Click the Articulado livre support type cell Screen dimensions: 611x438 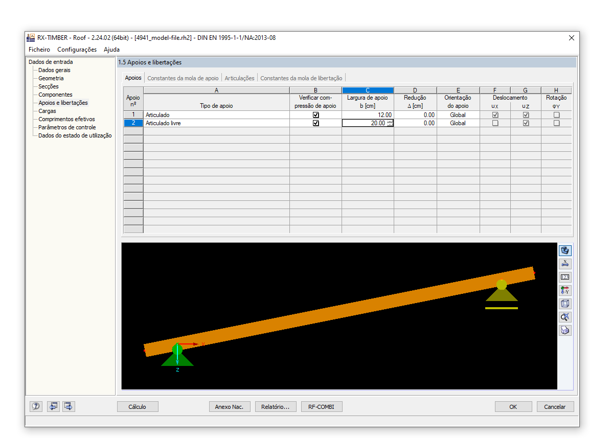click(216, 123)
